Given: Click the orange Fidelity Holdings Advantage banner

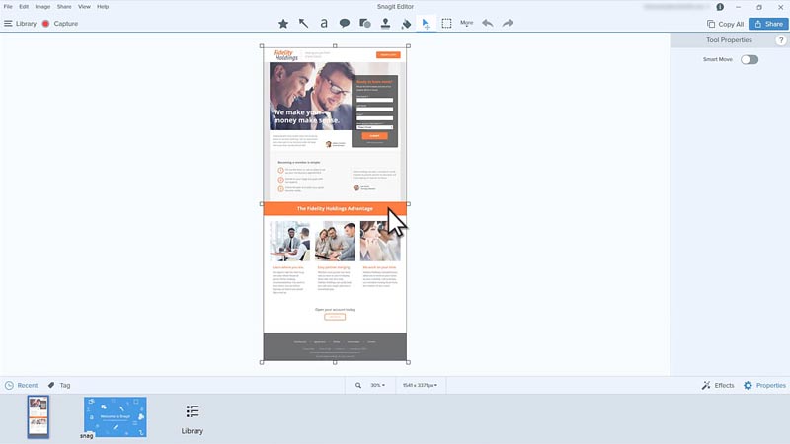Looking at the screenshot, I should [x=335, y=208].
